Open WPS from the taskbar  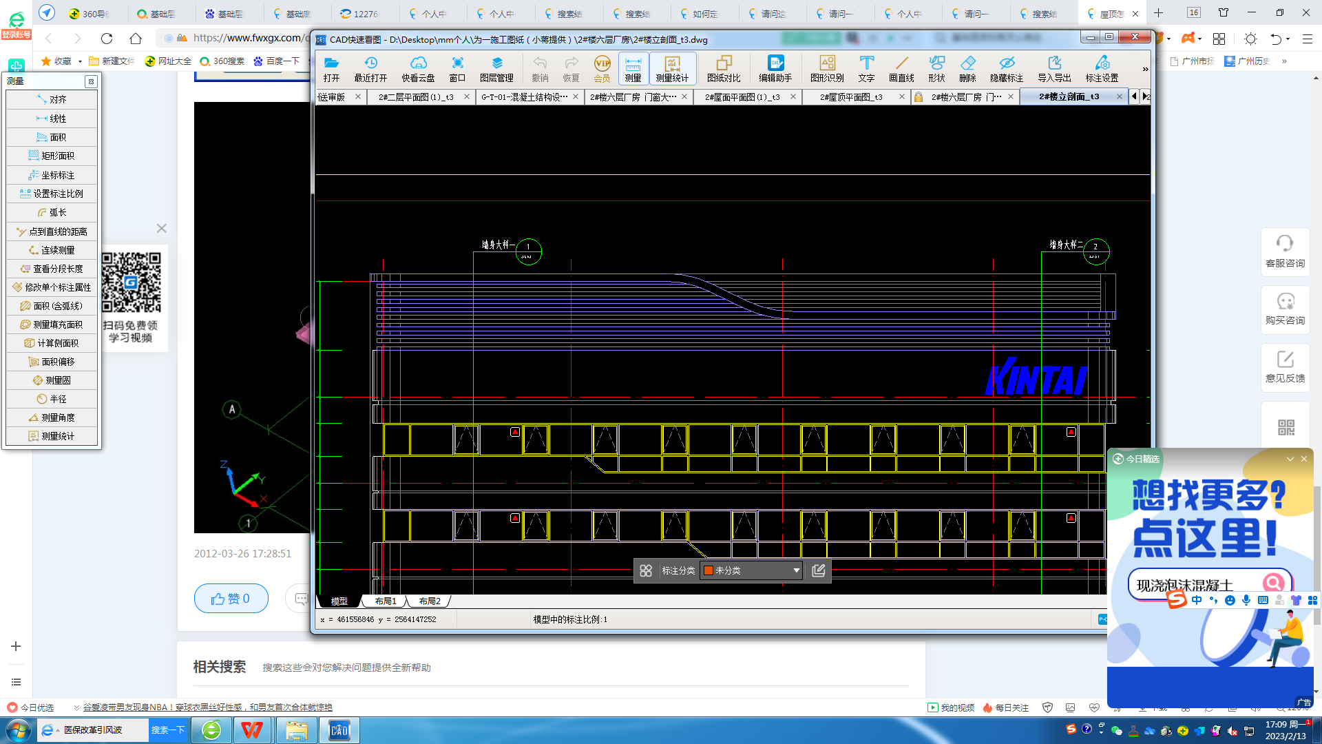coord(252,730)
